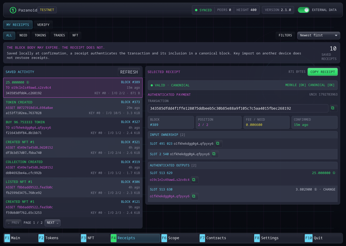Copy change output address in slot 513 630
This screenshot has width=346, height=246.
pyautogui.click(x=194, y=196)
